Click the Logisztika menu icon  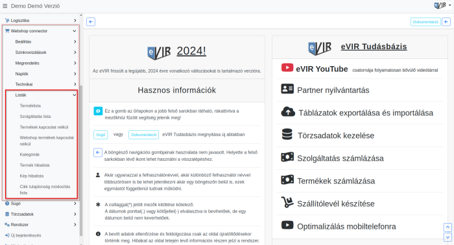point(7,21)
